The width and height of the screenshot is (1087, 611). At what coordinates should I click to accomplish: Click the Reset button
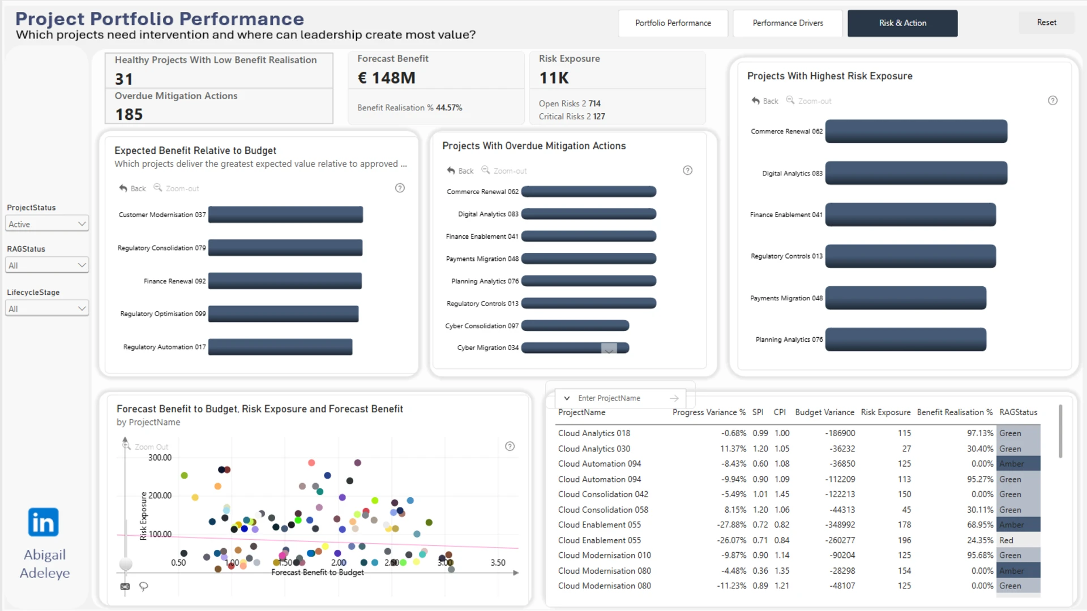pyautogui.click(x=1046, y=23)
